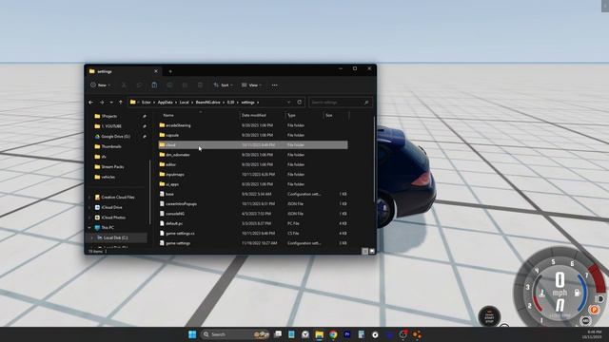Click Local in the address breadcrumb

(x=184, y=103)
